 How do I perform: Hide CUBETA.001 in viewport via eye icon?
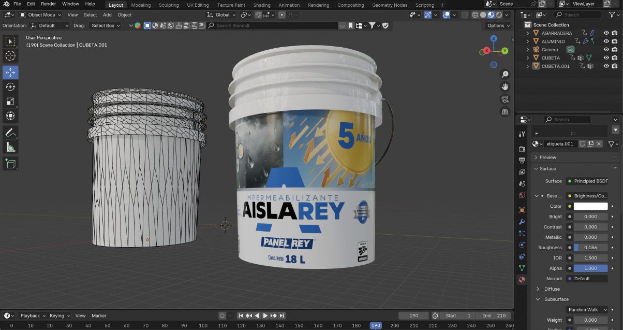point(606,66)
